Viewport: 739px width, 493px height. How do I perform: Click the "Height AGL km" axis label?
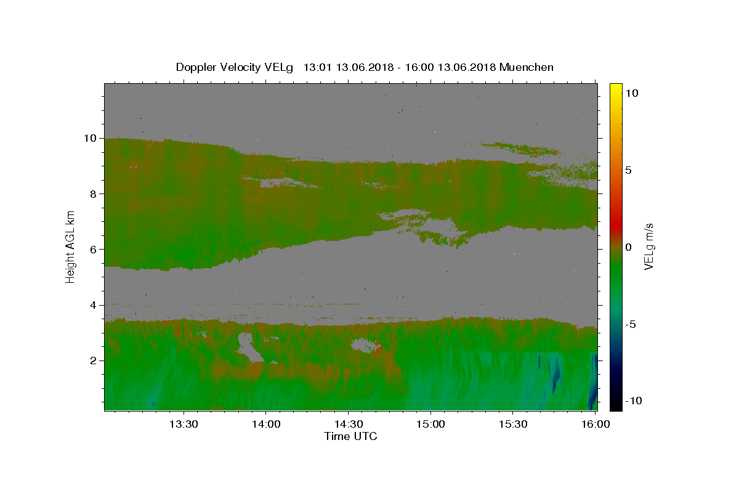click(x=71, y=246)
